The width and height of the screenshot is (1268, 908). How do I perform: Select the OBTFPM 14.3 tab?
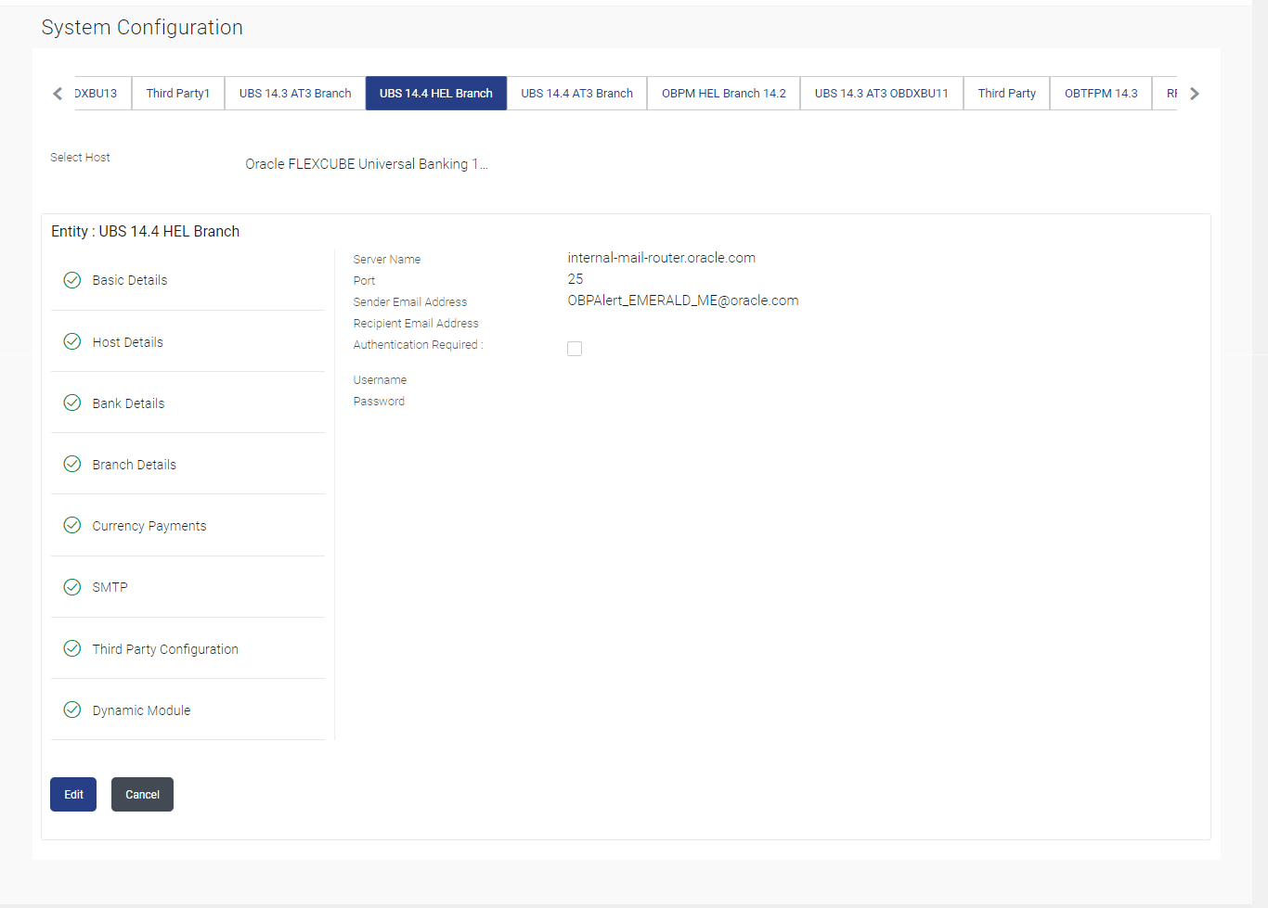[1101, 93]
